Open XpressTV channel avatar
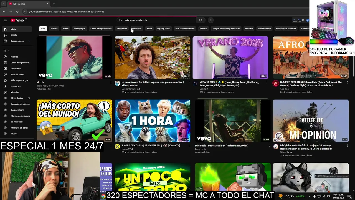The image size is (355, 200). (117, 147)
